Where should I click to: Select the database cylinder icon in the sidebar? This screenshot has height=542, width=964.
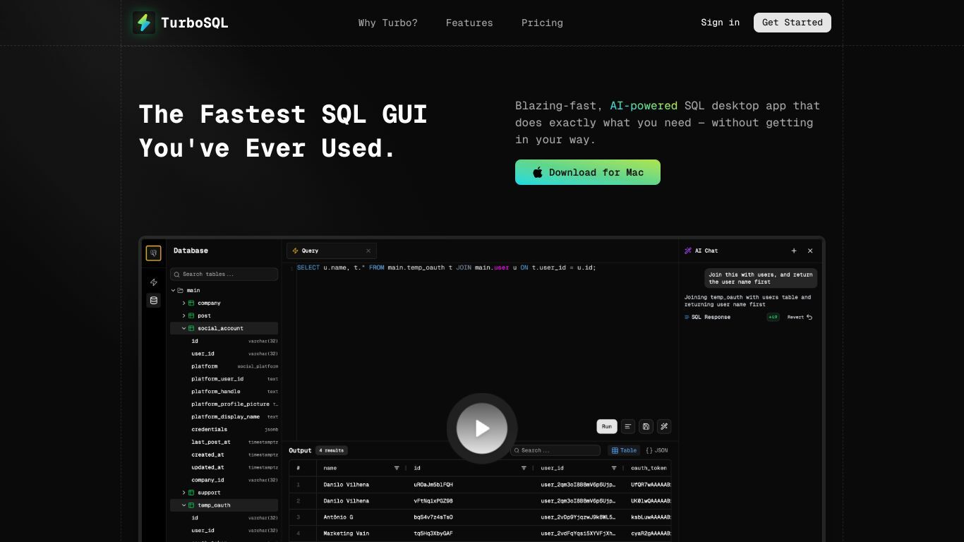[153, 301]
